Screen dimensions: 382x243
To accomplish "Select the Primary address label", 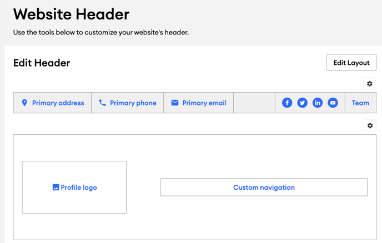I will (x=58, y=103).
